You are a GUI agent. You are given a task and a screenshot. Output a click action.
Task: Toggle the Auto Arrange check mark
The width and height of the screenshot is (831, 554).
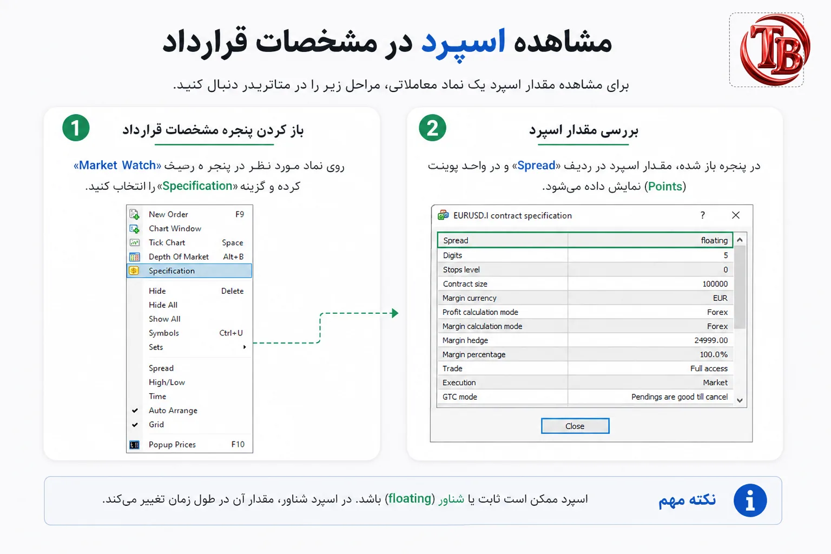pos(135,411)
